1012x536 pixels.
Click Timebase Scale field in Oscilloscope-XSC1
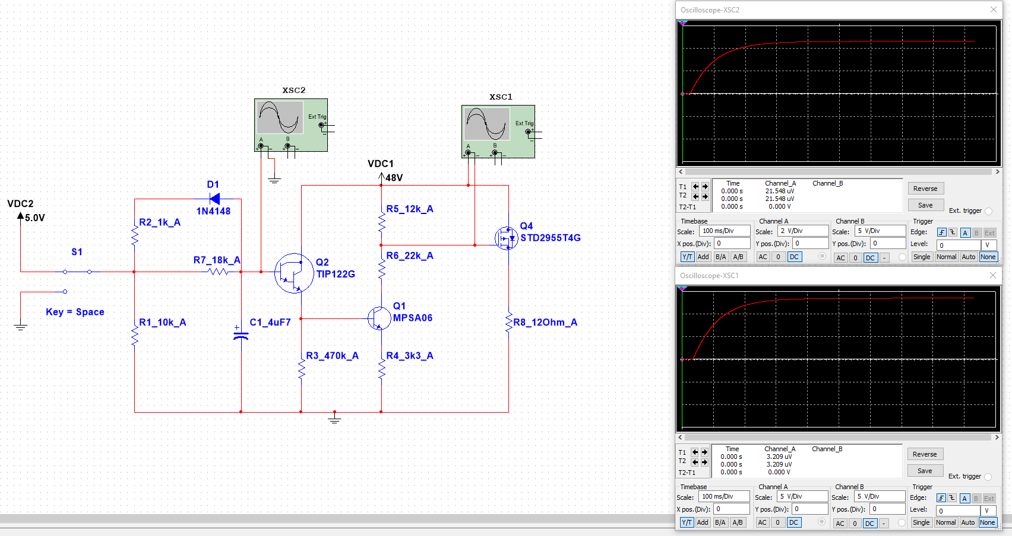tap(723, 496)
